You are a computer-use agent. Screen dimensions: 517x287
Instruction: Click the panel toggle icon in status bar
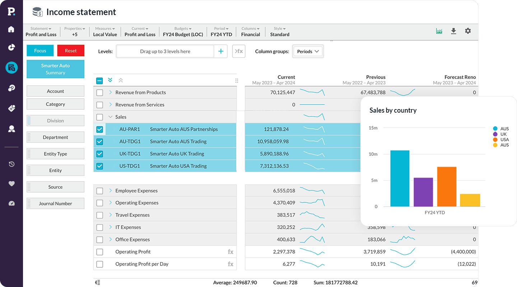coord(97,283)
